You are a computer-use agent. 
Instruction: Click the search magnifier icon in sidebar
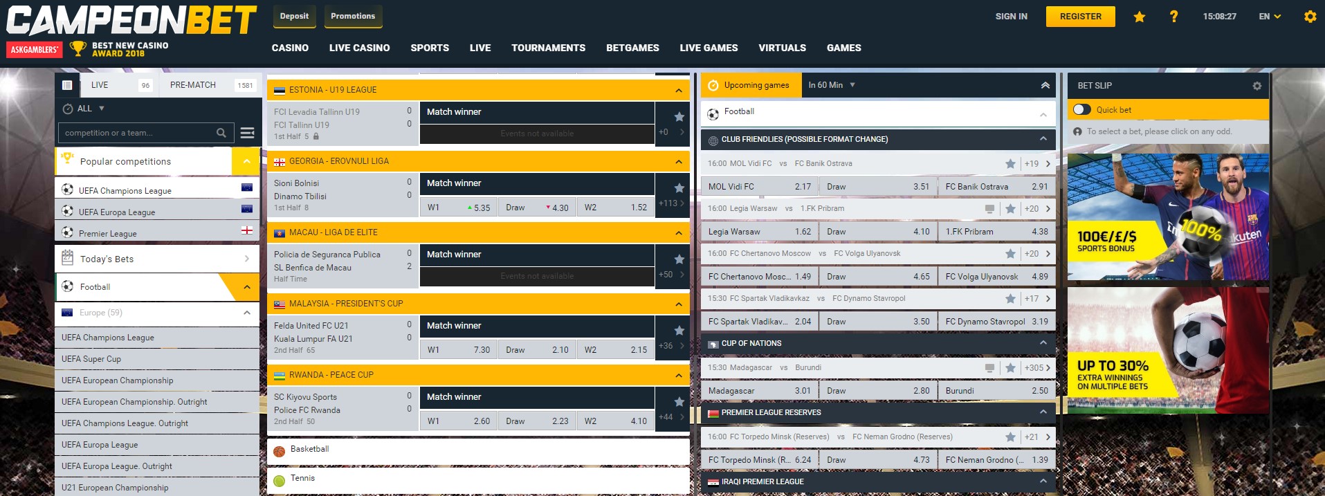coord(221,133)
